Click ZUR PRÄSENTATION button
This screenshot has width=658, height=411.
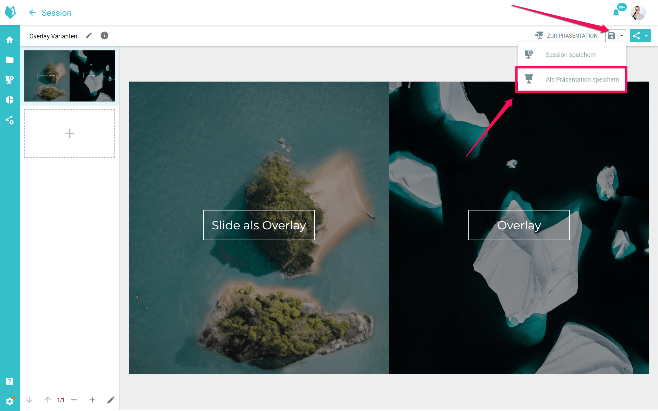point(566,36)
